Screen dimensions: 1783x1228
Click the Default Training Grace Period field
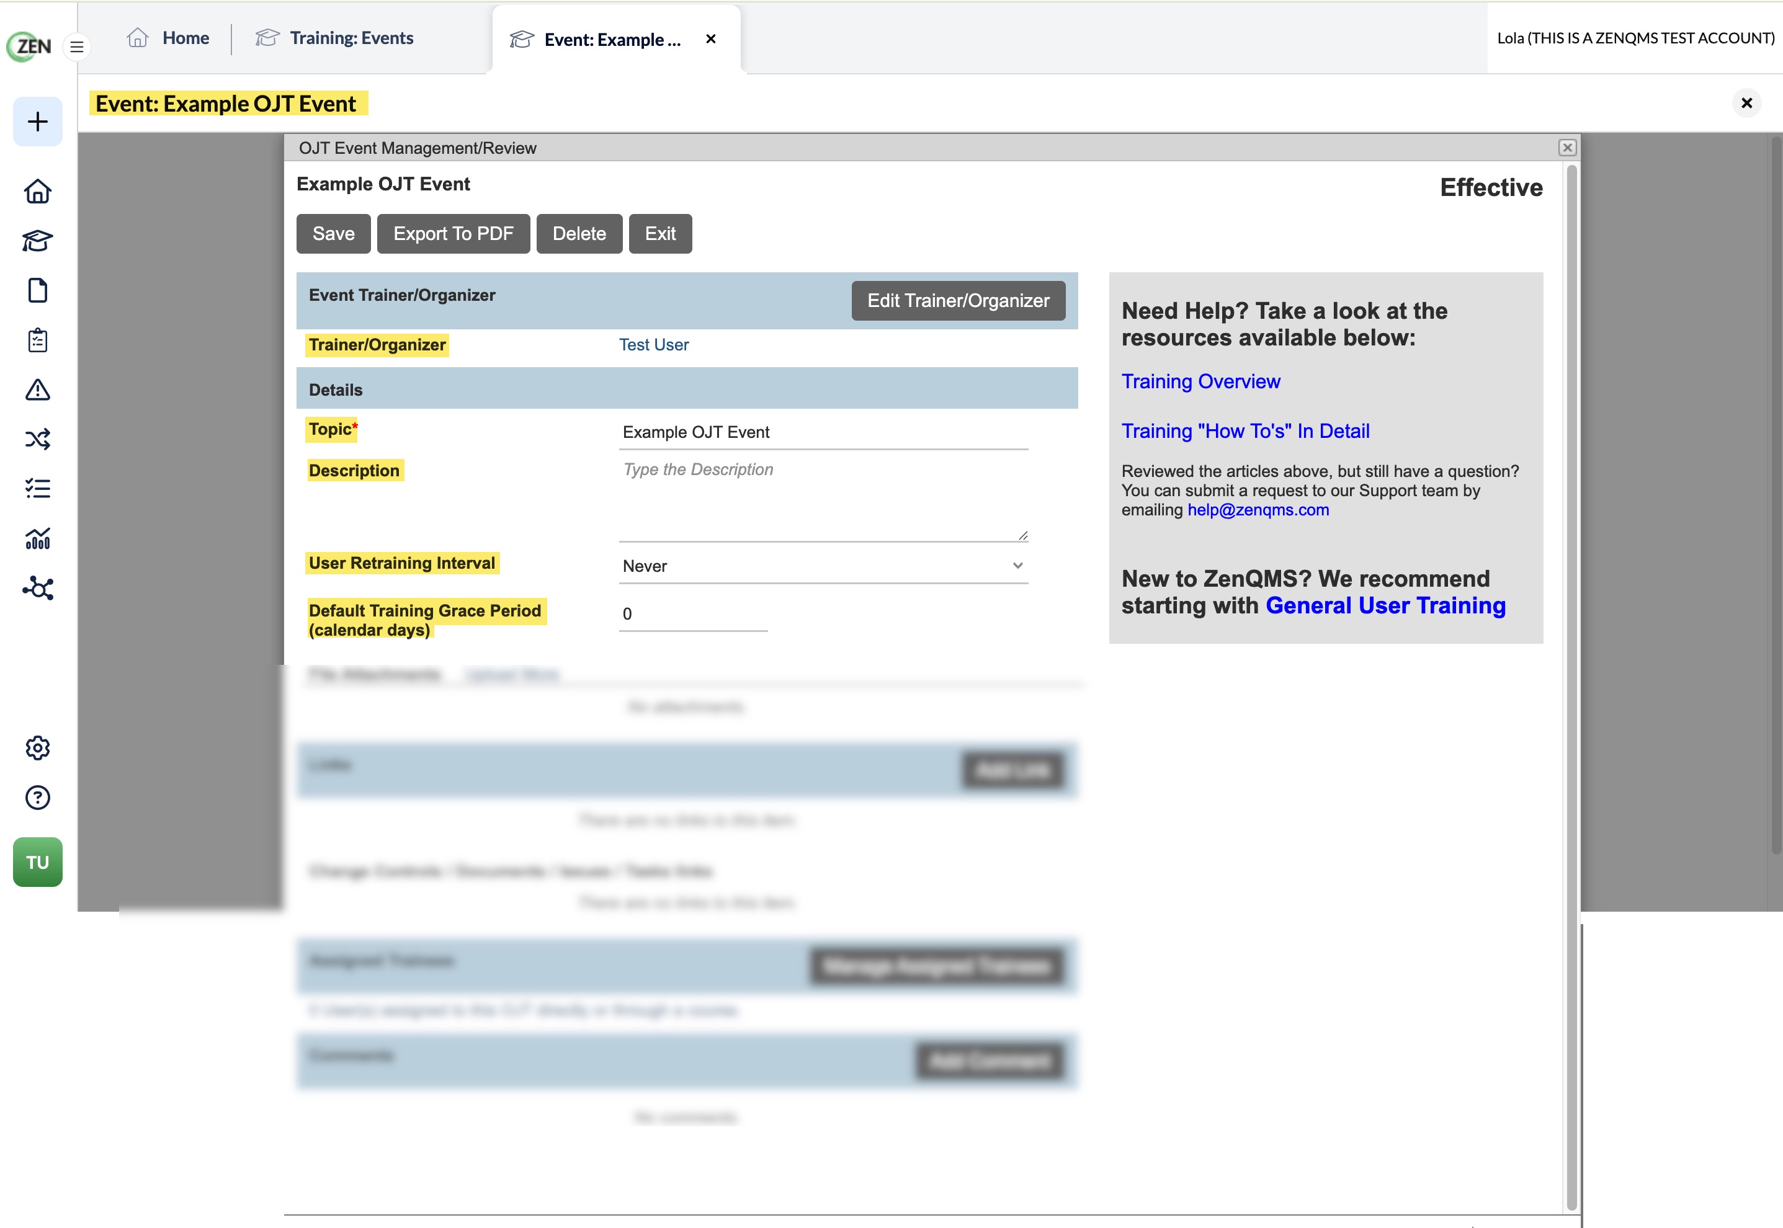(x=694, y=614)
